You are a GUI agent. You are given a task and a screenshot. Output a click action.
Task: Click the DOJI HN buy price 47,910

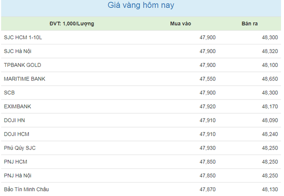click(x=207, y=120)
